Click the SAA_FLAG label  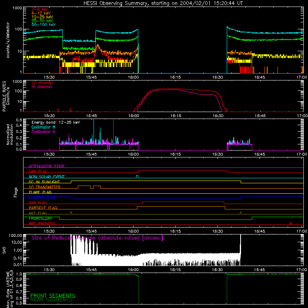pyautogui.click(x=38, y=203)
